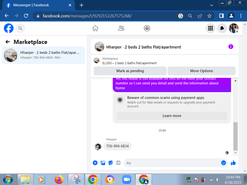
Task: Open Zoom from the taskbar
Action: 126,180
